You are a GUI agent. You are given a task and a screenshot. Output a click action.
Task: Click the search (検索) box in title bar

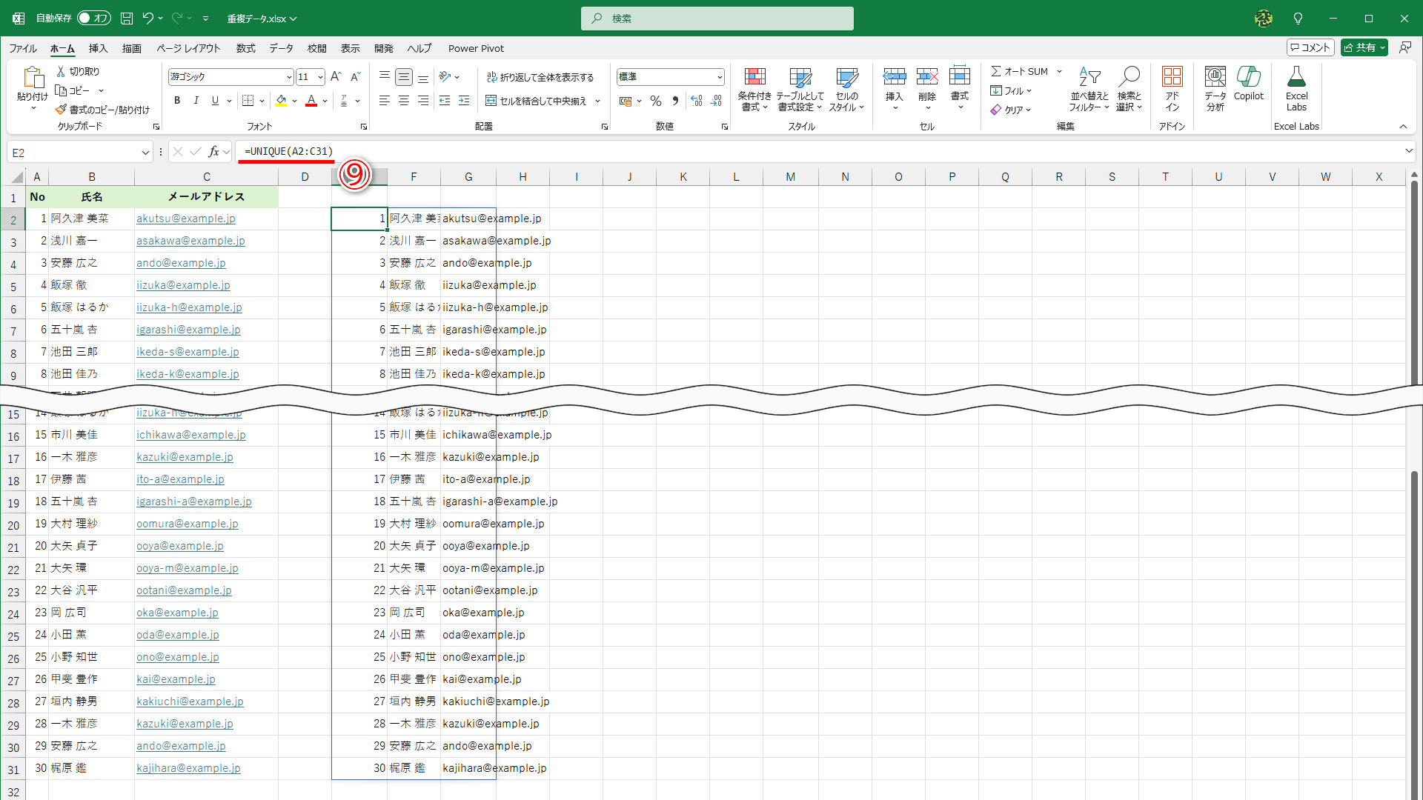(717, 19)
